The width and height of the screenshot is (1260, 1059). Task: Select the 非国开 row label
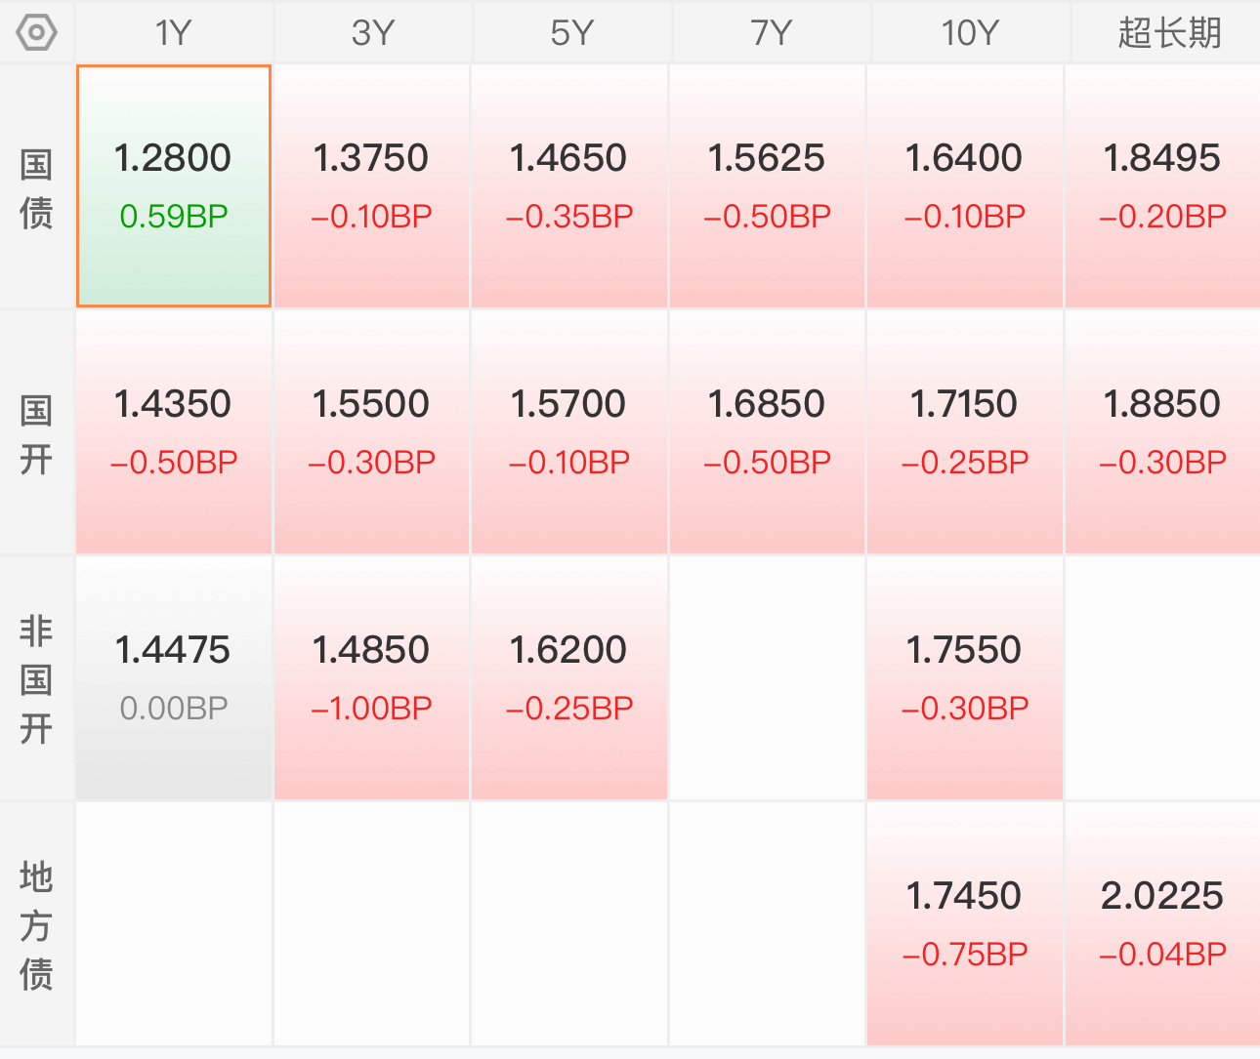point(36,679)
